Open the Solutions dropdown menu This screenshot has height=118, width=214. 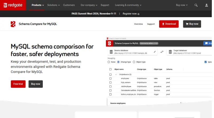tap(53, 5)
